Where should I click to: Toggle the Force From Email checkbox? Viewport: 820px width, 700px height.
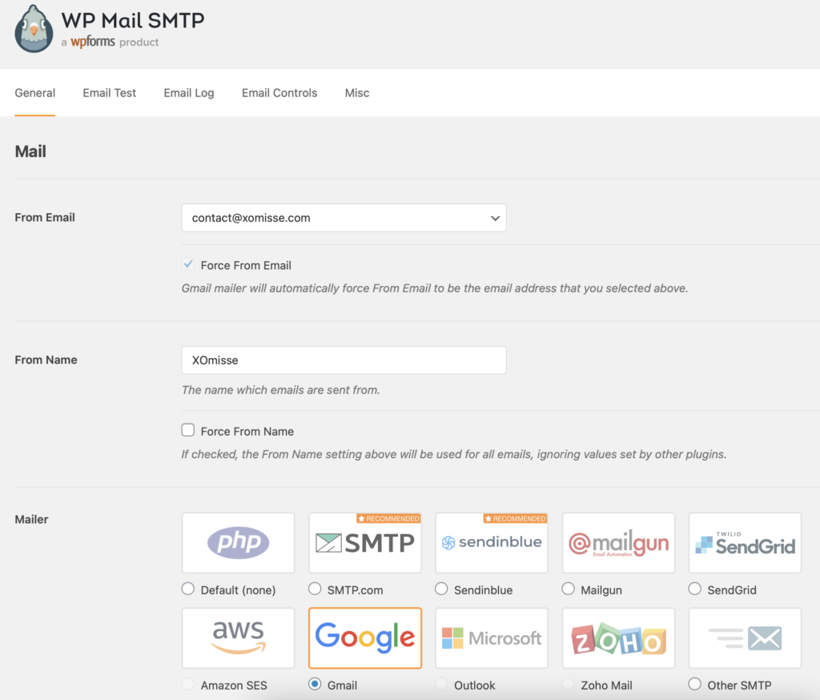point(187,264)
